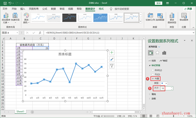Click the confirm check in formula bar

pos(34,33)
